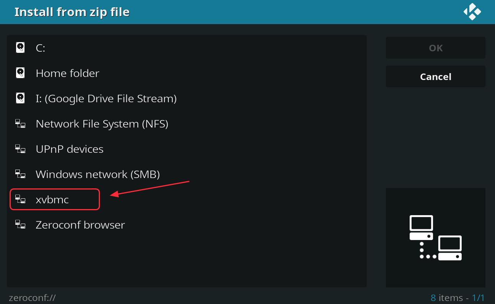
Task: Browse Network File System (NFS)
Action: pyautogui.click(x=187, y=124)
